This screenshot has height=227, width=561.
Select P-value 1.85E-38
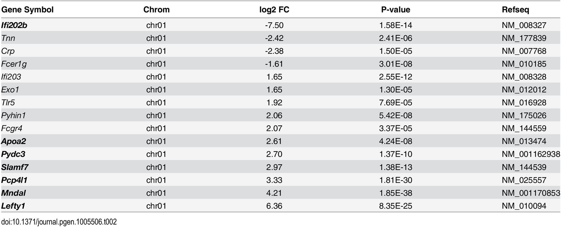pos(395,193)
